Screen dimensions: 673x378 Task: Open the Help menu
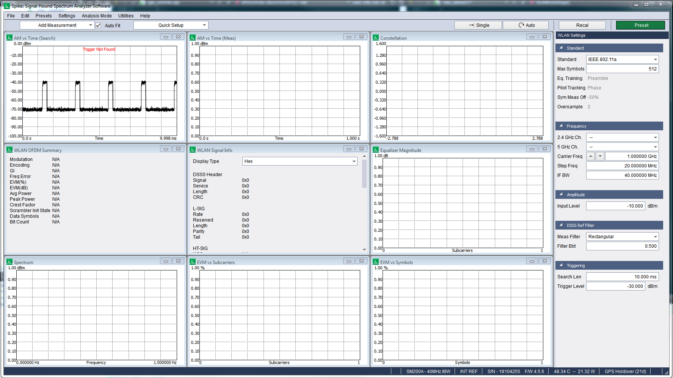[x=145, y=16]
